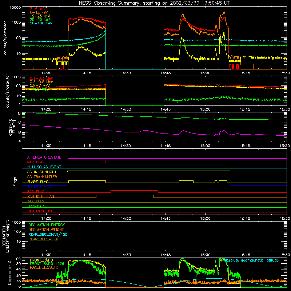Click the NON_SOLAR_EVENT flag label
Image resolution: width=291 pixels, height=291 pixels.
click(44, 167)
